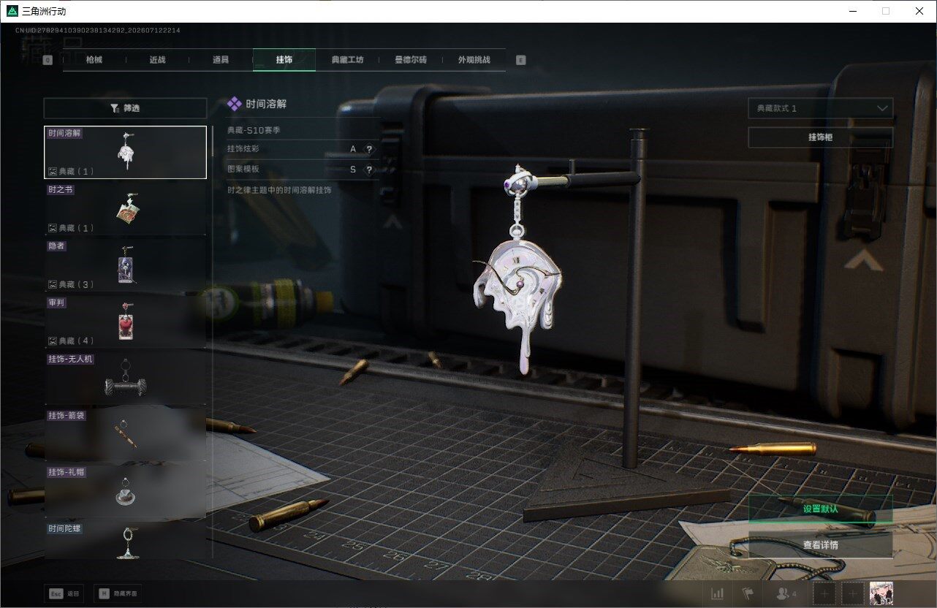This screenshot has height=608, width=937.
Task: Click the charm list scrollbar
Action: [x=213, y=137]
